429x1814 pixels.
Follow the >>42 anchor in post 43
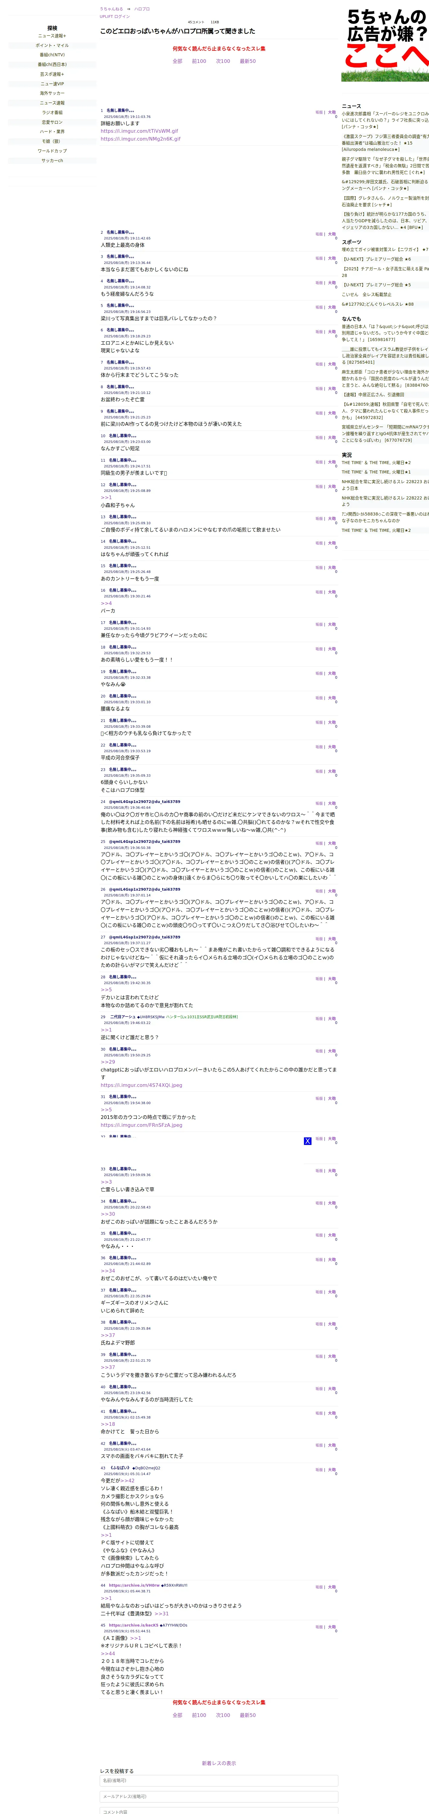[x=127, y=1481]
